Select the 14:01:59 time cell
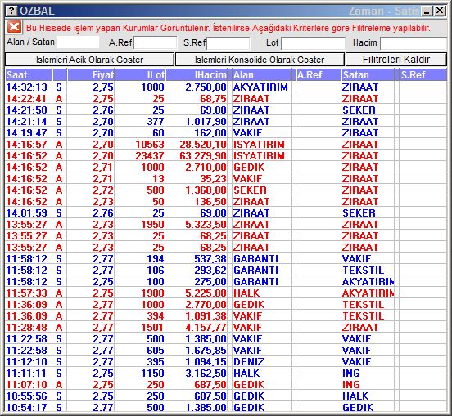 [x=26, y=212]
